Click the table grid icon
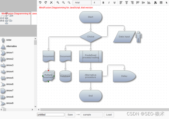 [161, 3]
